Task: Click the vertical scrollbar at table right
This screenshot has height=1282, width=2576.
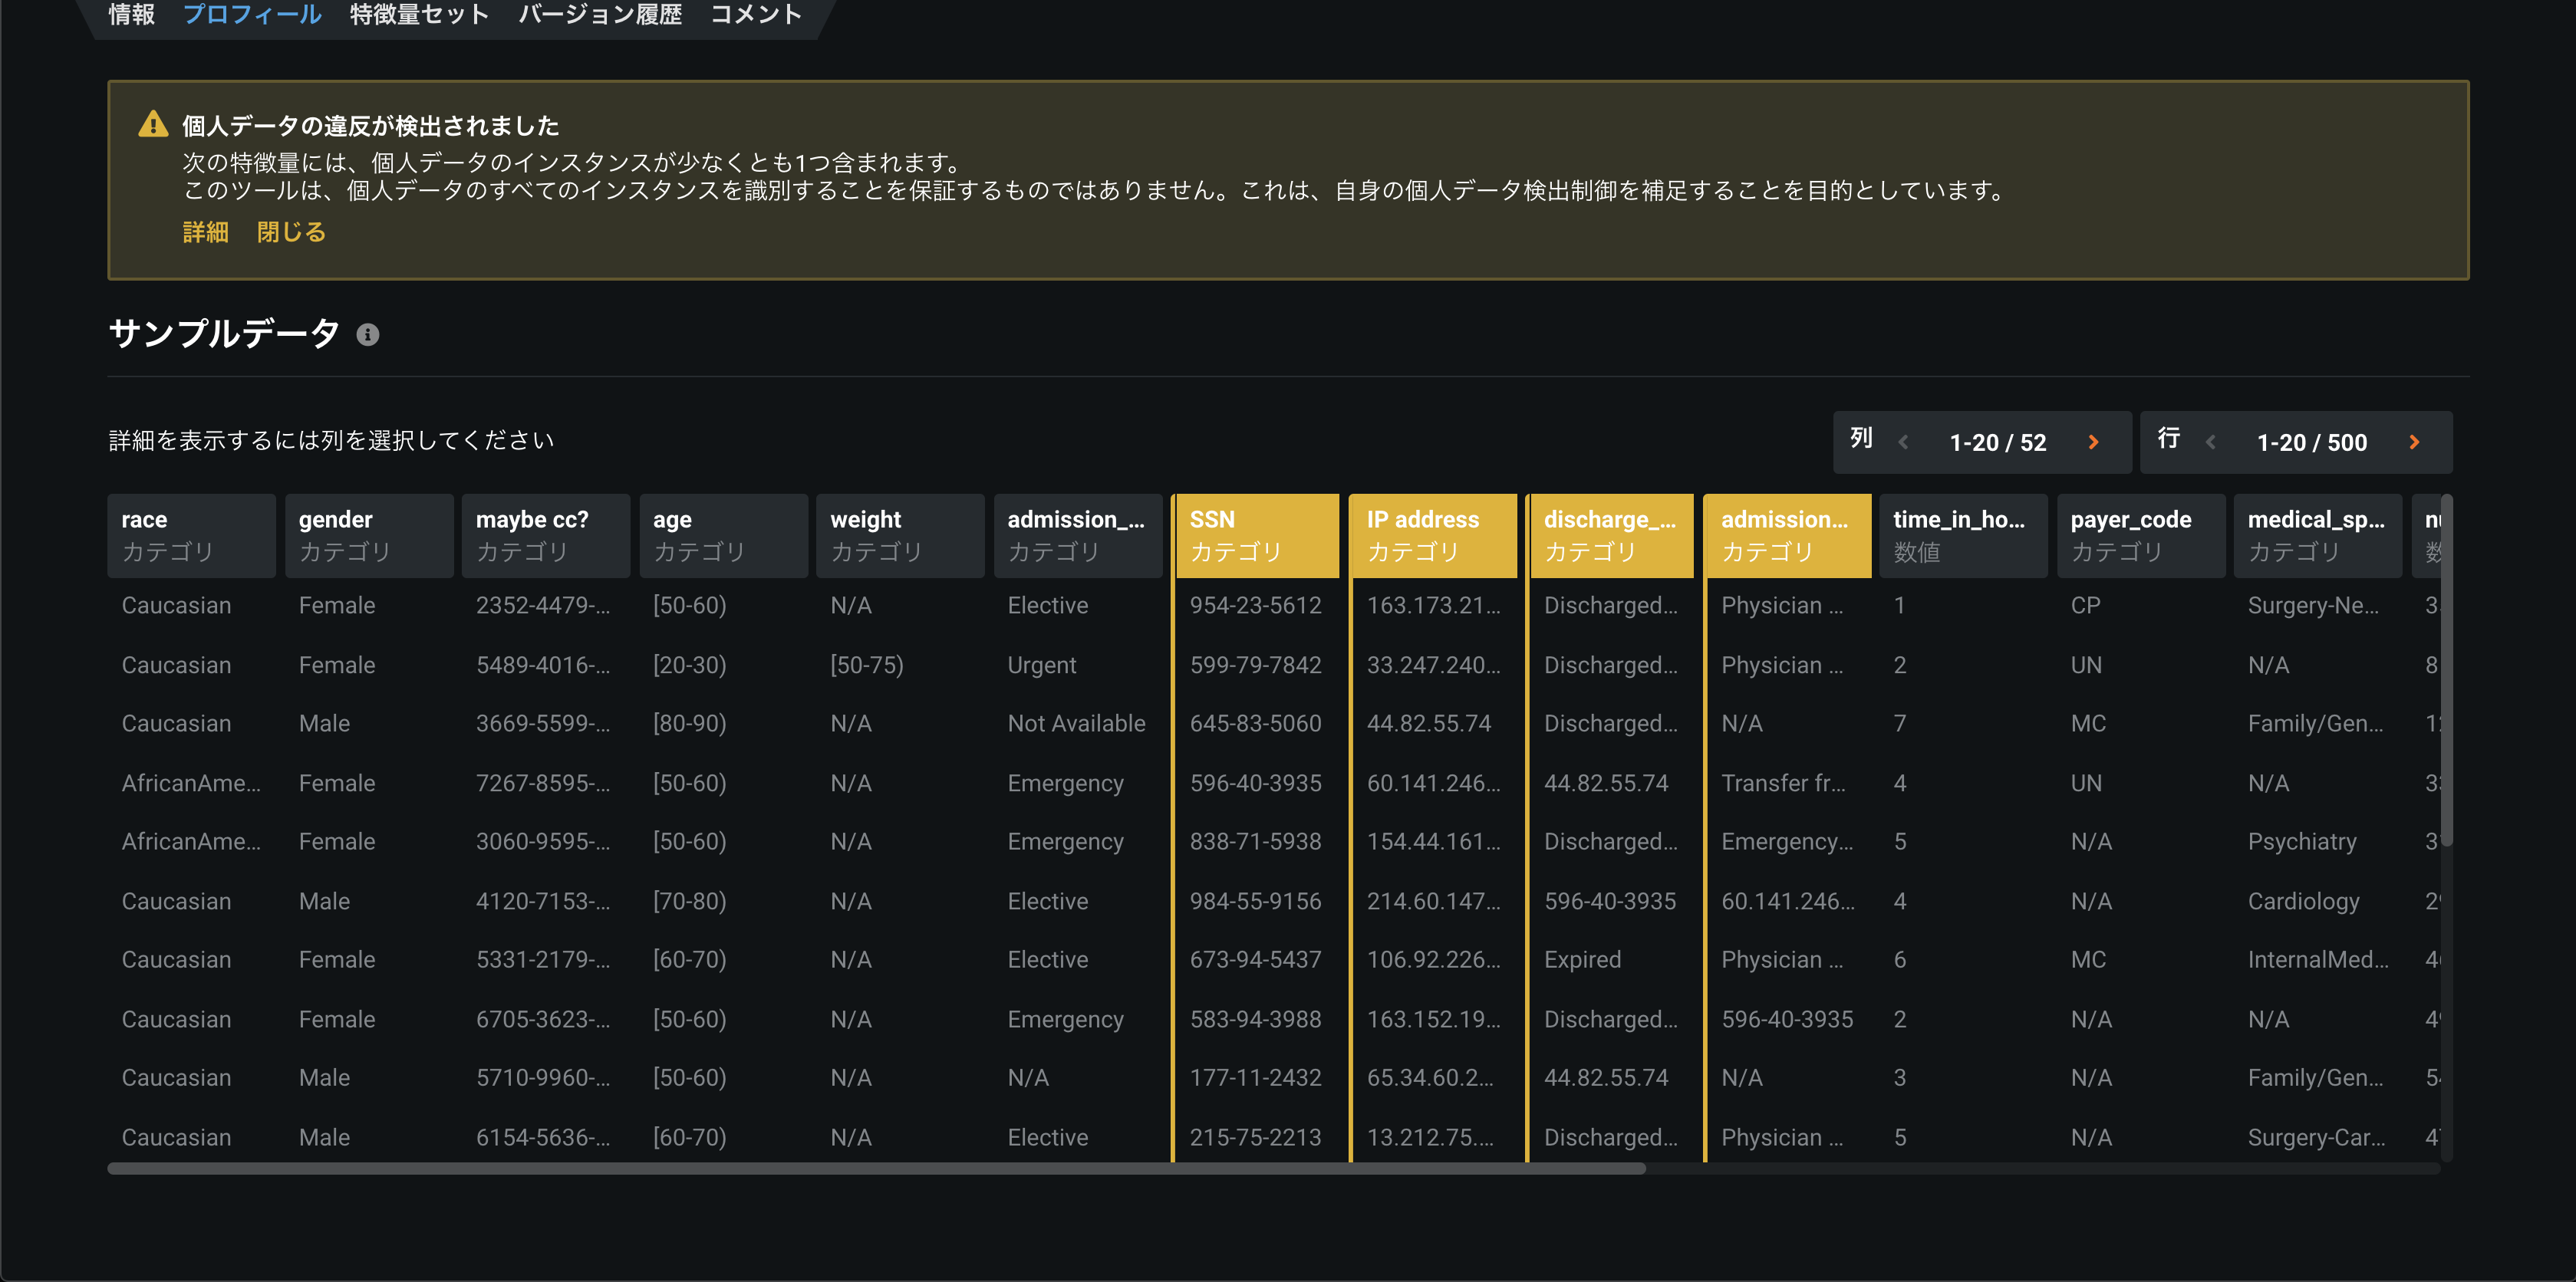Action: pyautogui.click(x=2446, y=669)
